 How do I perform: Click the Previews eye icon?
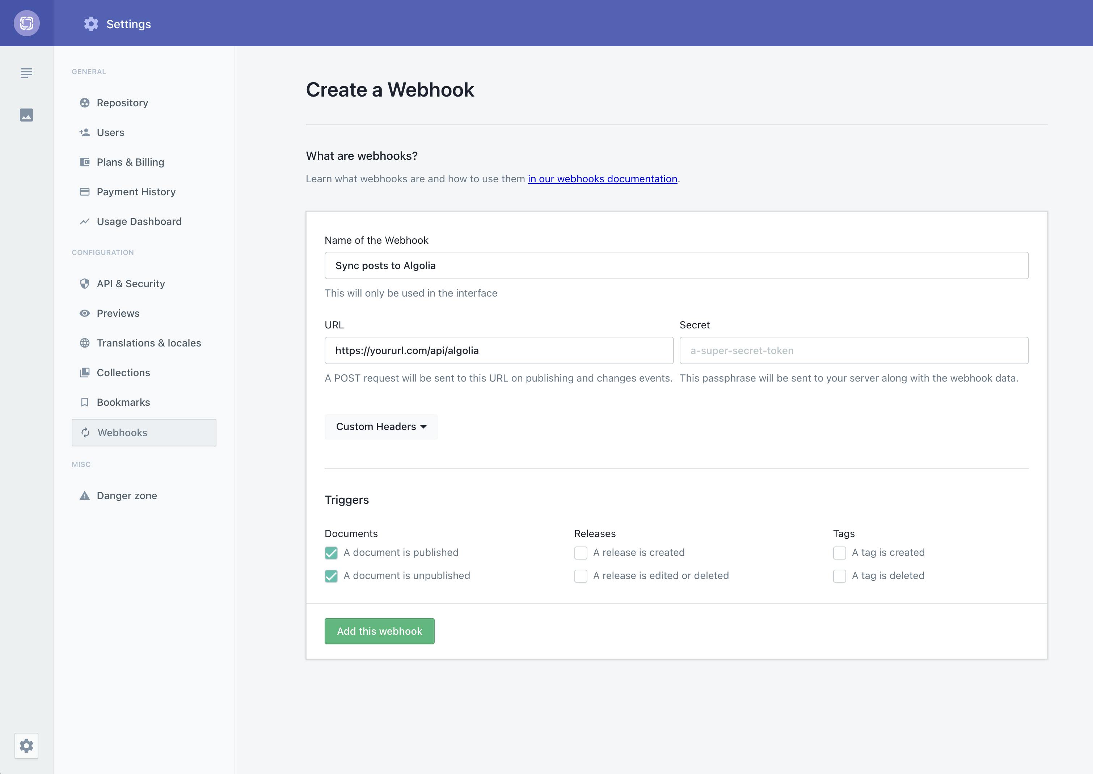pos(85,313)
